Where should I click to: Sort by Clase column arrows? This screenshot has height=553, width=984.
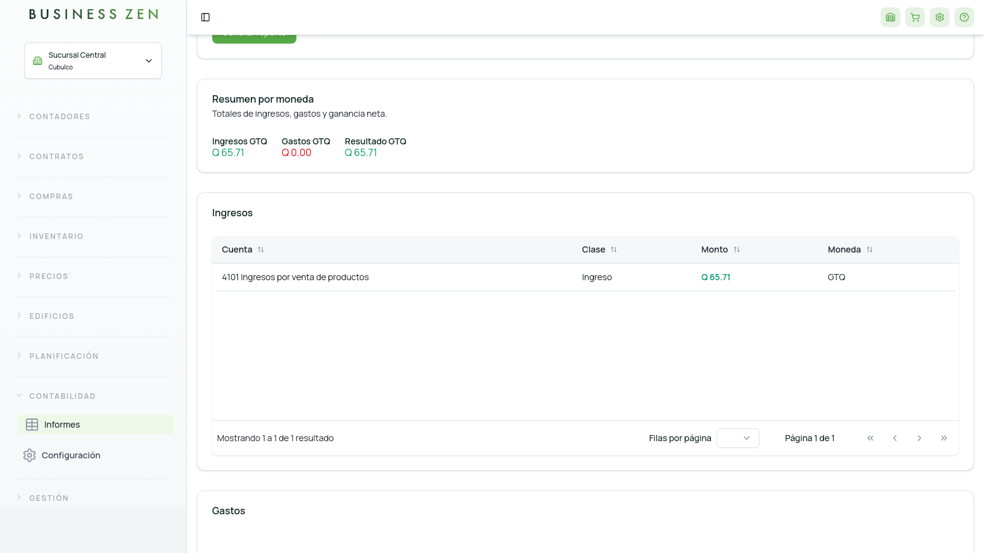click(614, 249)
